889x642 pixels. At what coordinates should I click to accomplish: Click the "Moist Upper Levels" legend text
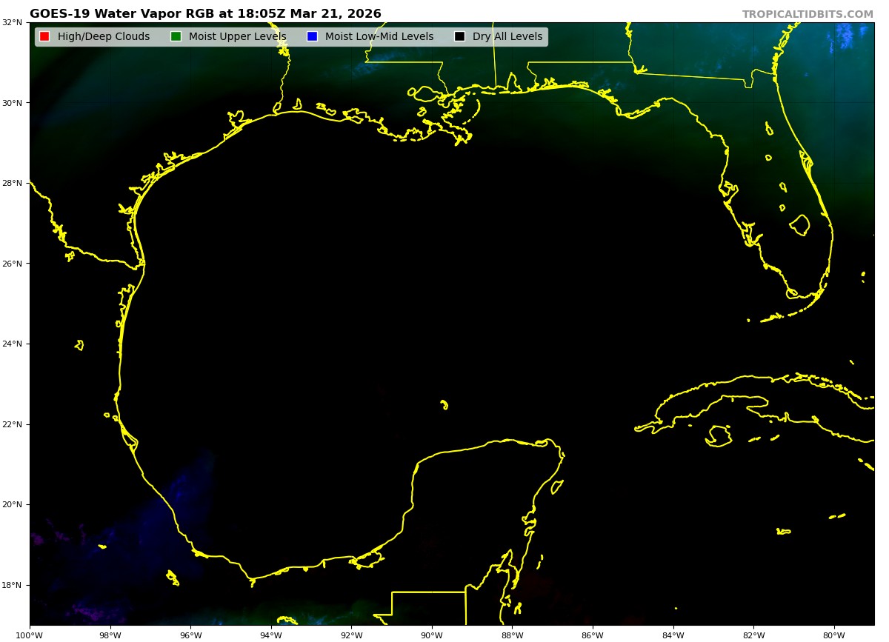pyautogui.click(x=237, y=37)
